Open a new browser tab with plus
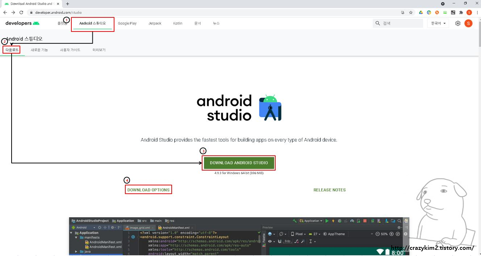481x256 pixels. click(67, 4)
